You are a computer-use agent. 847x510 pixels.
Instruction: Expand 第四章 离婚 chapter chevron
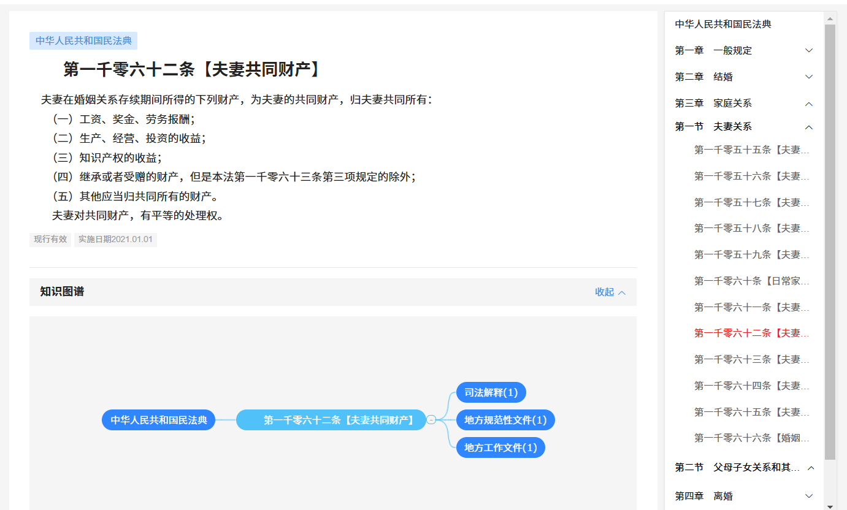[x=808, y=496]
